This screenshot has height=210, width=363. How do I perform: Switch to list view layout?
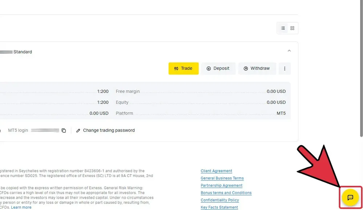283,28
